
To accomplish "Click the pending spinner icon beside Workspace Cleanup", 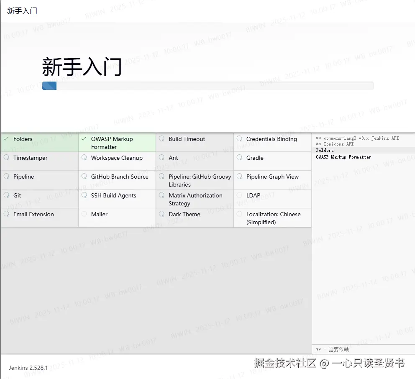I will (x=84, y=157).
